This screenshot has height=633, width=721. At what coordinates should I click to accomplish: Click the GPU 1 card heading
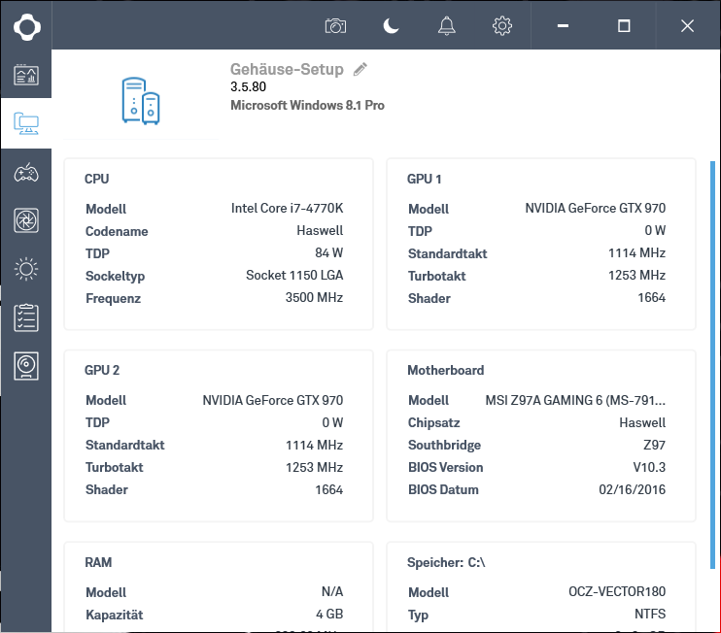click(424, 179)
